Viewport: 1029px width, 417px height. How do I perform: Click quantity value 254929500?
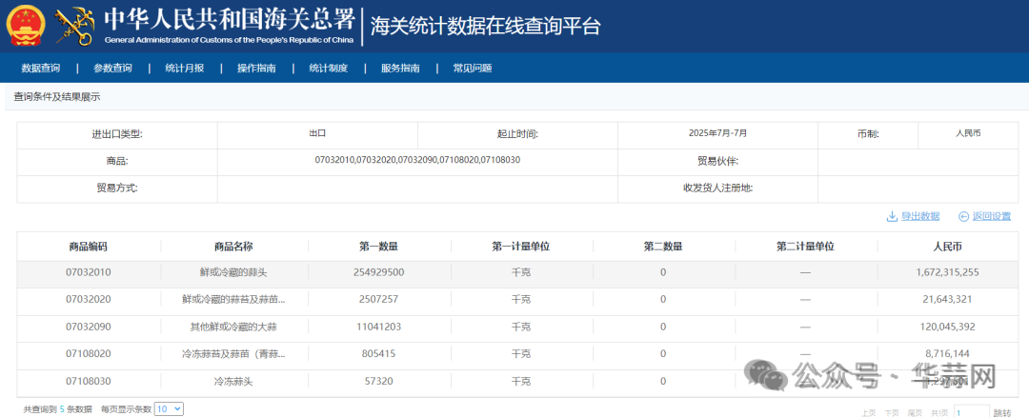(378, 272)
